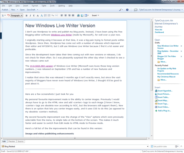The width and height of the screenshot is (184, 153).
Task: Expand the Cut icon dropdown arrow
Action: [x=5, y=16]
